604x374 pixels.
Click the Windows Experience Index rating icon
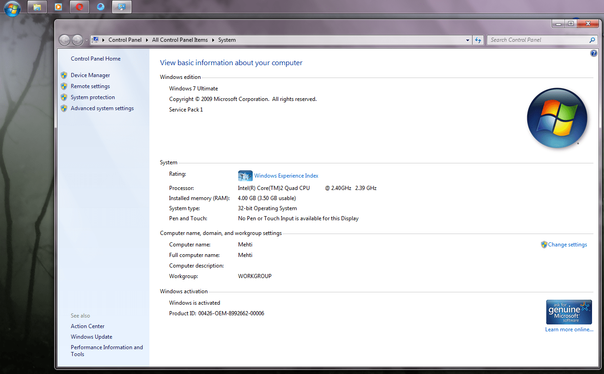(x=245, y=176)
